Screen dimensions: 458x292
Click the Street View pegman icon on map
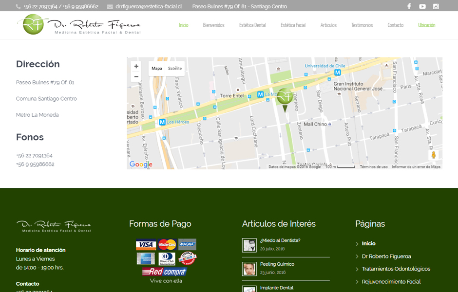pos(434,155)
